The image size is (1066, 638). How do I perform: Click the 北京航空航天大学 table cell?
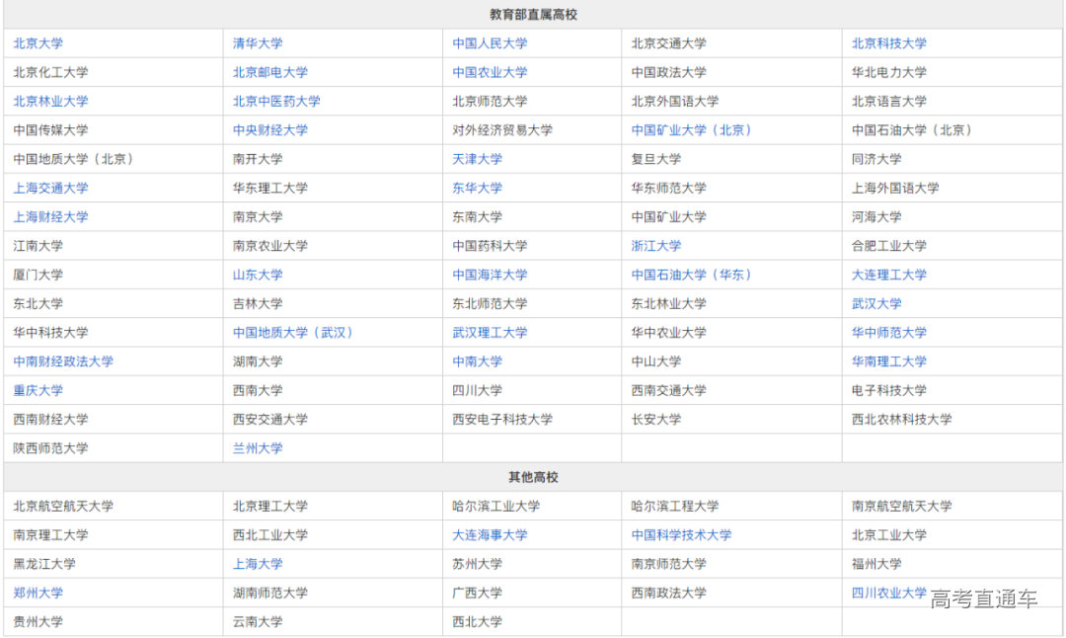63,507
